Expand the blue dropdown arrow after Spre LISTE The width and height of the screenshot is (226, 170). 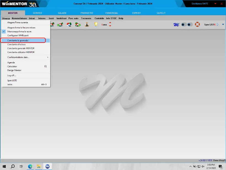coord(223,24)
